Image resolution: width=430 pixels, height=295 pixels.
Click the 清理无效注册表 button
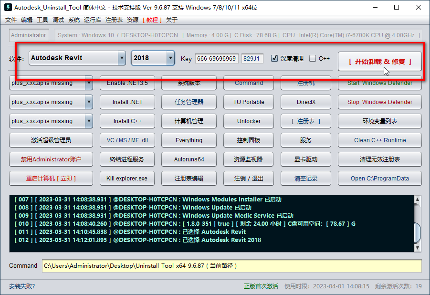pyautogui.click(x=380, y=159)
